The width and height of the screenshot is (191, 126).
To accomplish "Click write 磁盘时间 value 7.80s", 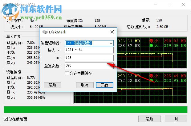I will click(x=31, y=43).
